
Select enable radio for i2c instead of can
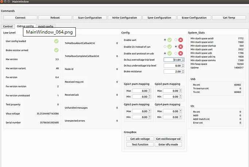[x=165, y=47]
